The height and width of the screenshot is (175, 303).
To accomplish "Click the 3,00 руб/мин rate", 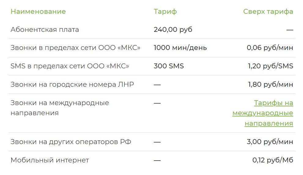I will (x=270, y=142).
